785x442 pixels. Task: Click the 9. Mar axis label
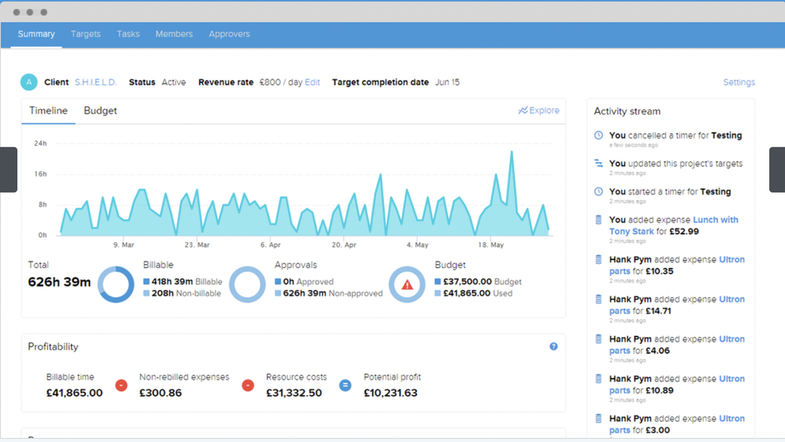click(x=124, y=245)
